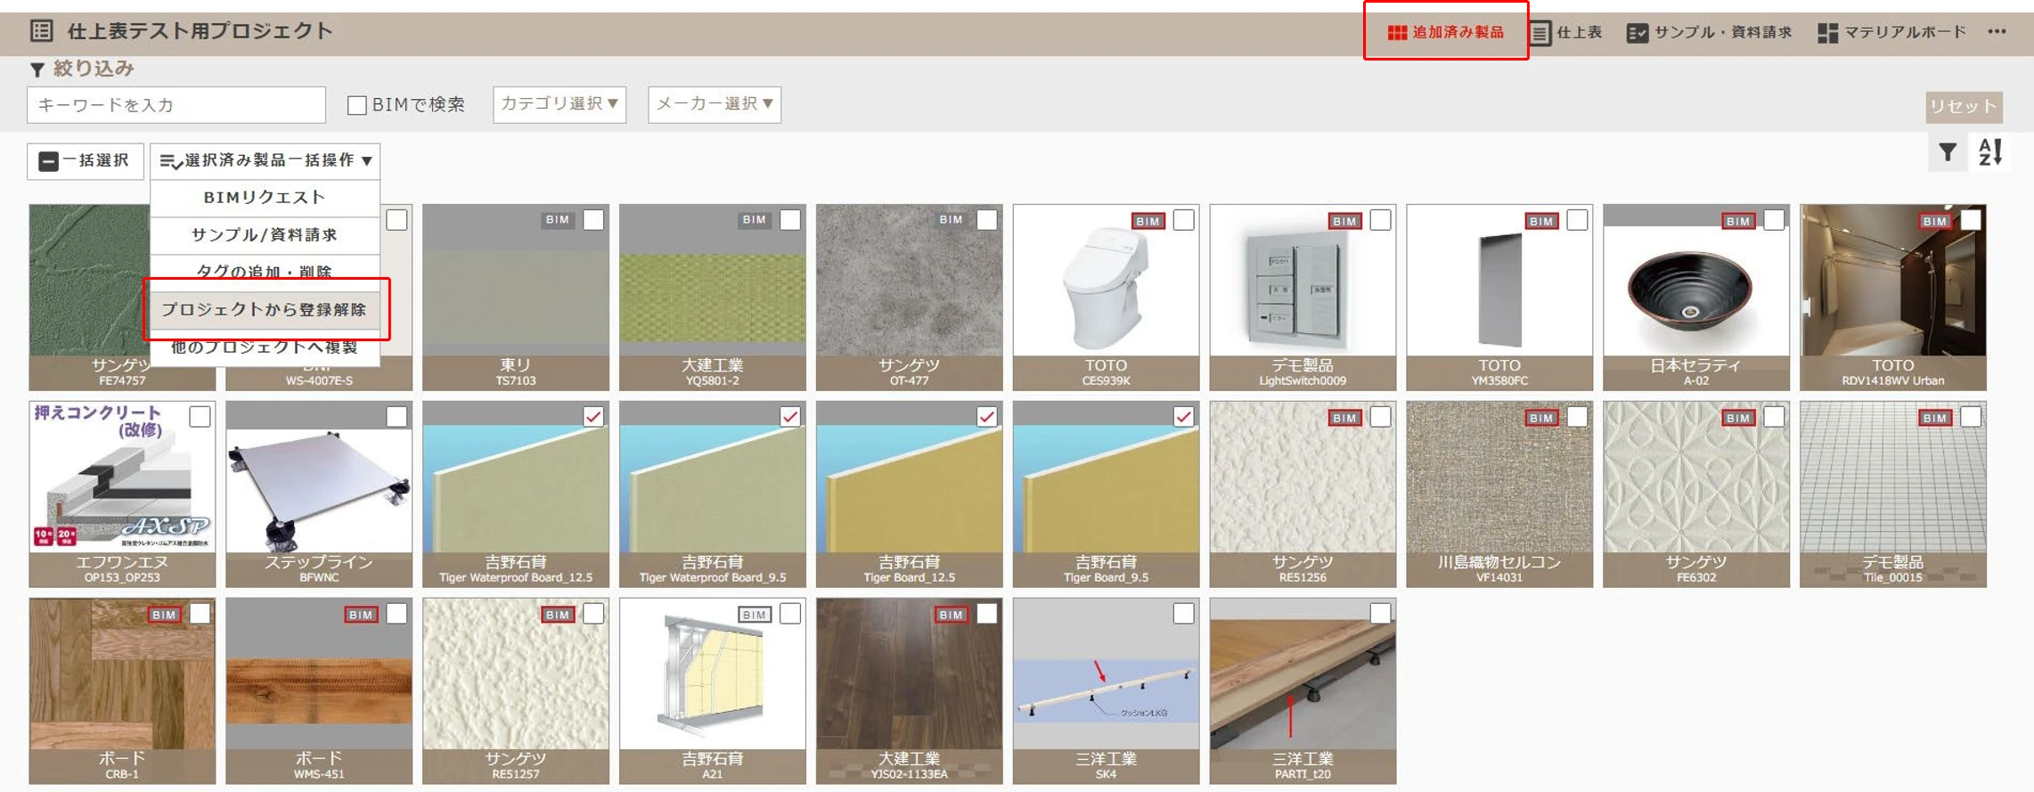Check the エフワンエヌ OP153_OP253 checkbox

pyautogui.click(x=200, y=416)
